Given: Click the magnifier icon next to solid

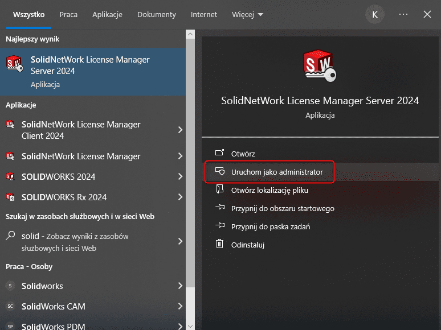Looking at the screenshot, I should click(10, 236).
